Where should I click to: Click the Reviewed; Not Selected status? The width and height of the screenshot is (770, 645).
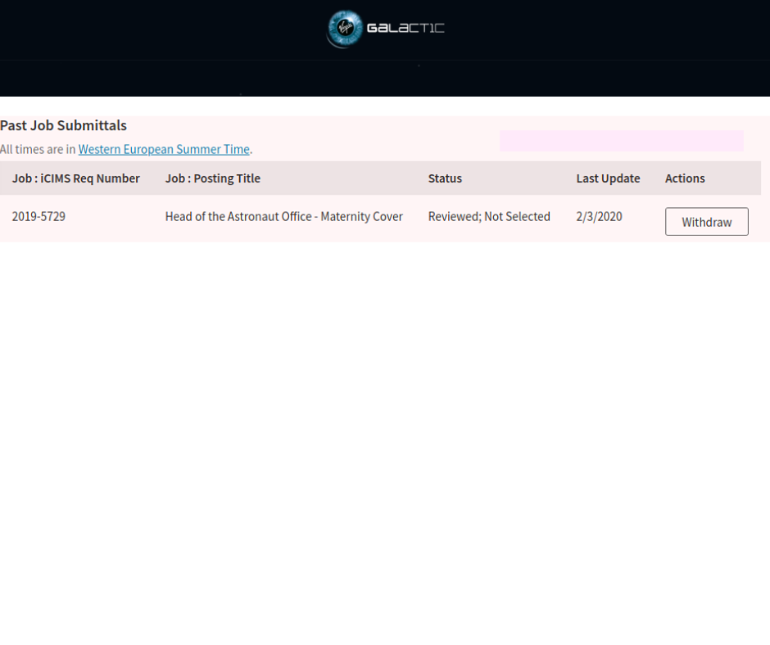(489, 216)
